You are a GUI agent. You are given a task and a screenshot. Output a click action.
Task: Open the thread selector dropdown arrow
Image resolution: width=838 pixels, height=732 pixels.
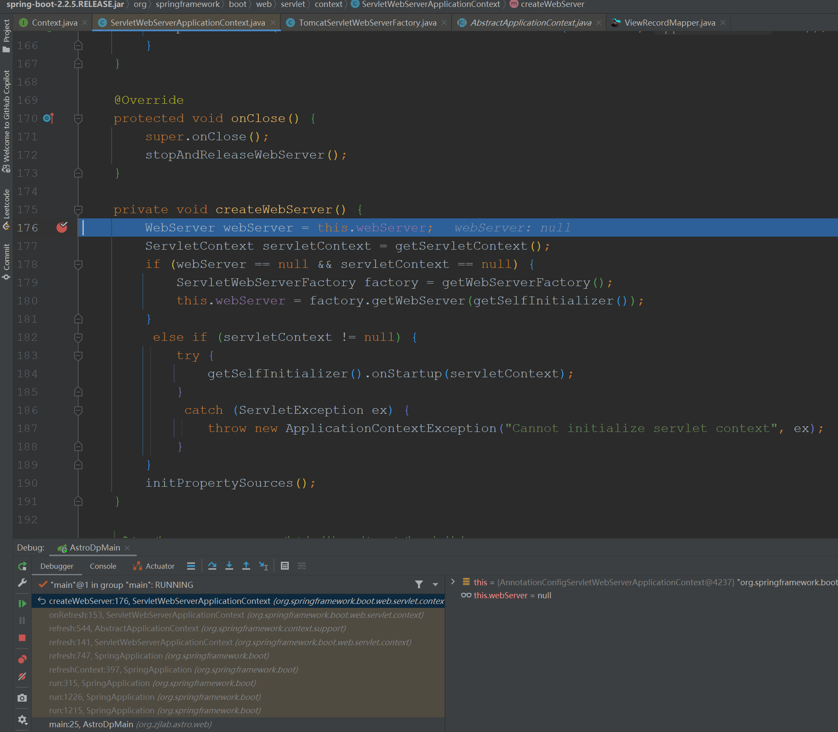(435, 585)
